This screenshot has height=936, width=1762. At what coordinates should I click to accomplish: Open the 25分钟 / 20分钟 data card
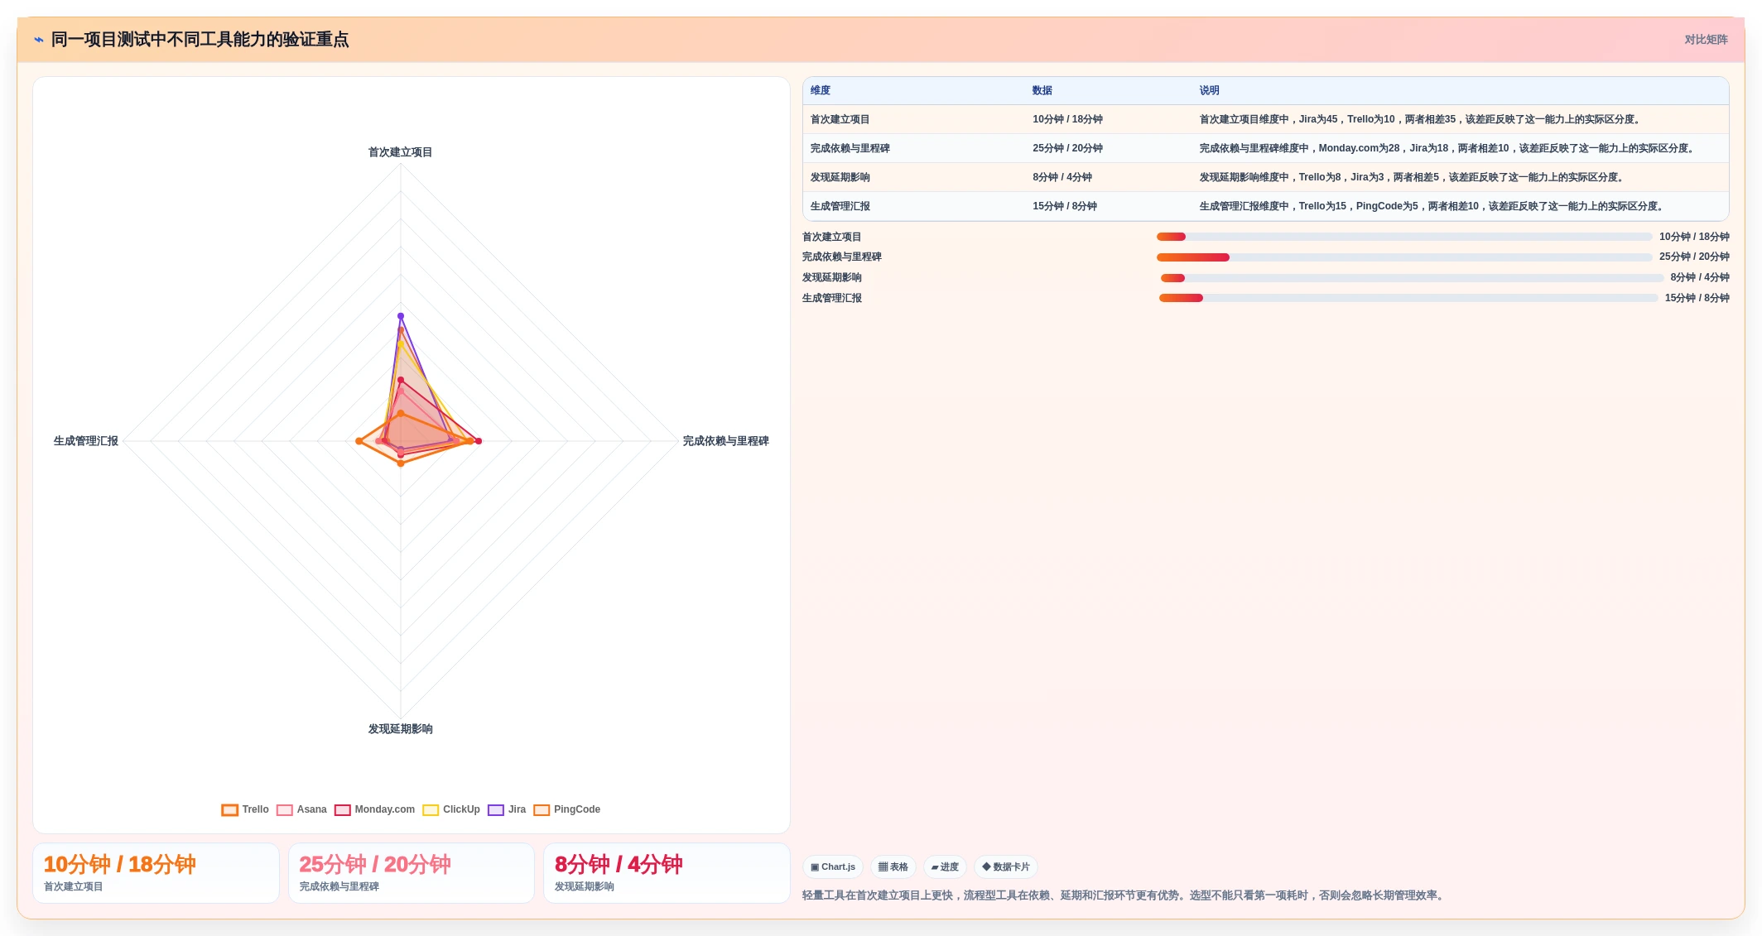tap(412, 873)
